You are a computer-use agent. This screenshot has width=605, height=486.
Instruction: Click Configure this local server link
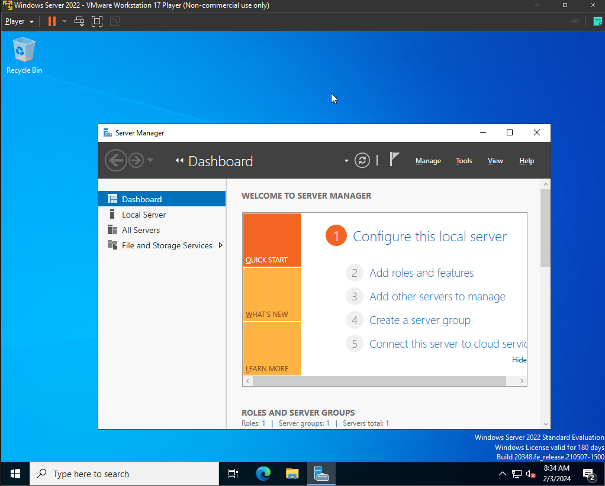[429, 236]
